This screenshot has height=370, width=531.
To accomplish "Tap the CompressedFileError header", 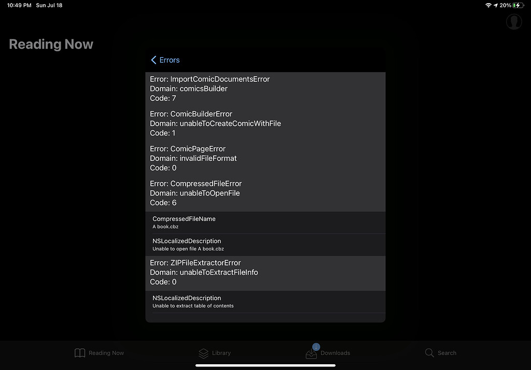I will [195, 184].
